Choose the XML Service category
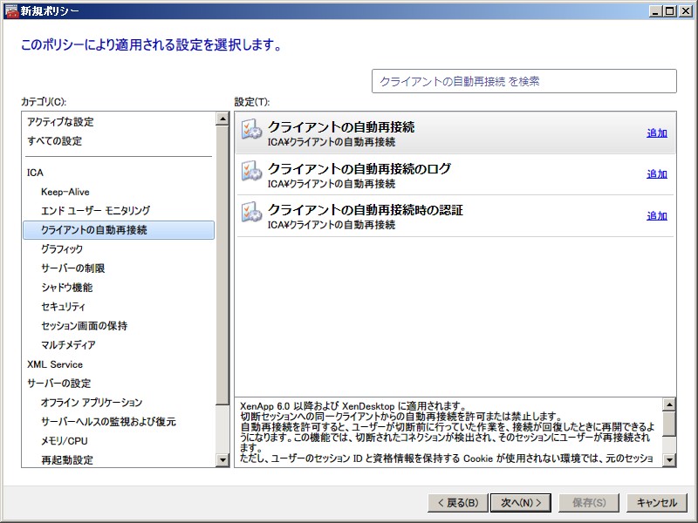 pos(55,364)
